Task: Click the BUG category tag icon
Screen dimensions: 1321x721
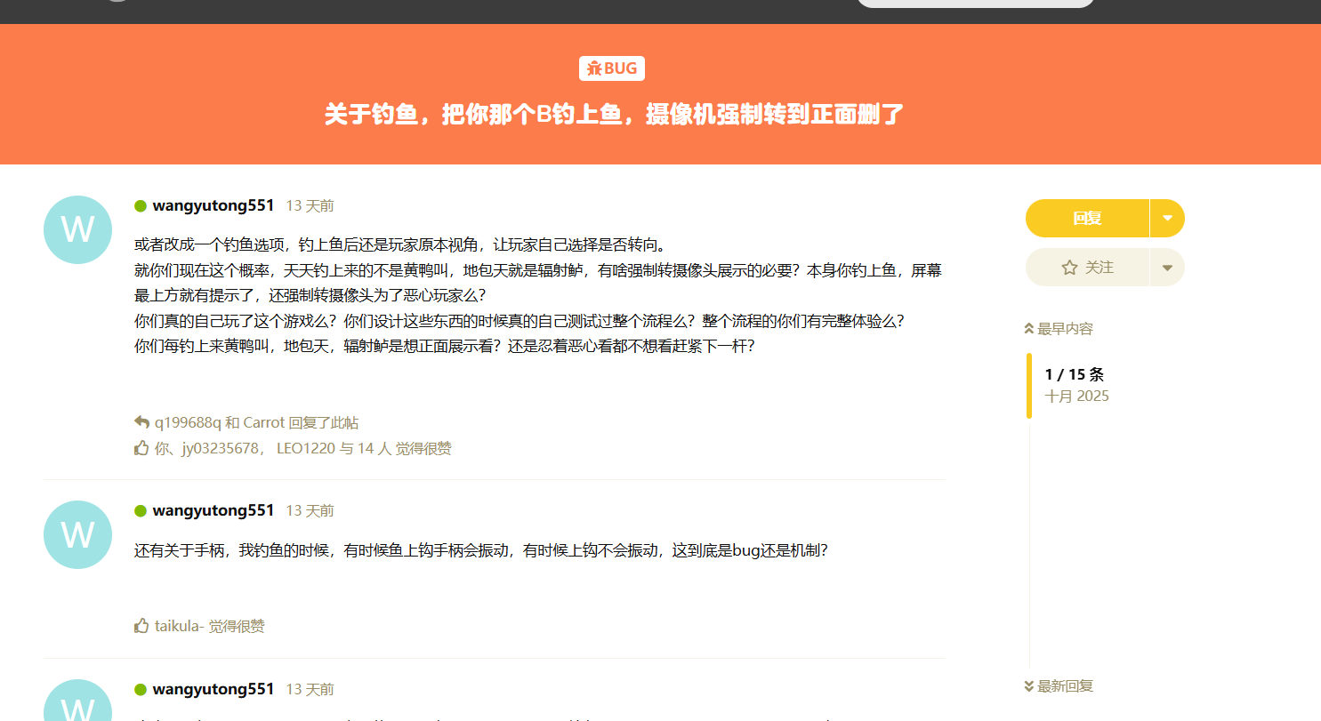Action: (595, 68)
